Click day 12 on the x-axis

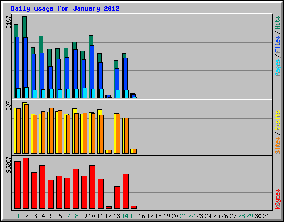108,216
